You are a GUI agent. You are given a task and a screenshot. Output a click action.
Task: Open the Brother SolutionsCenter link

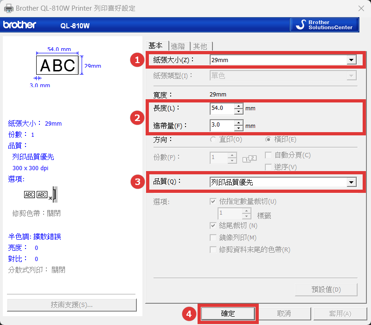pyautogui.click(x=324, y=25)
